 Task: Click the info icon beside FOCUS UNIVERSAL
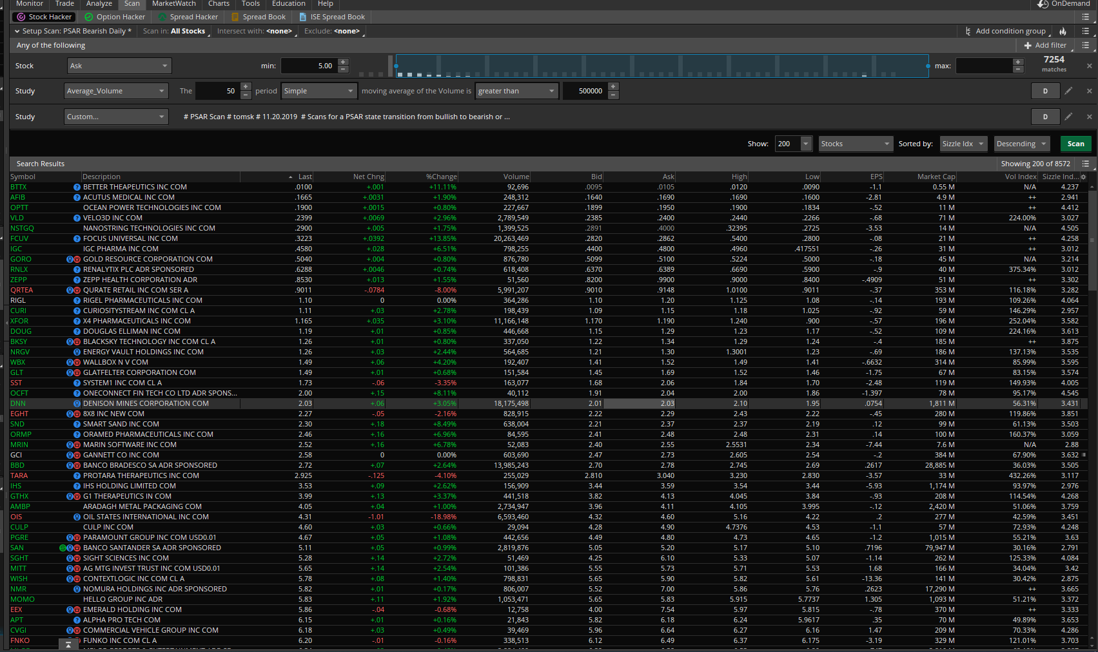[x=77, y=238]
